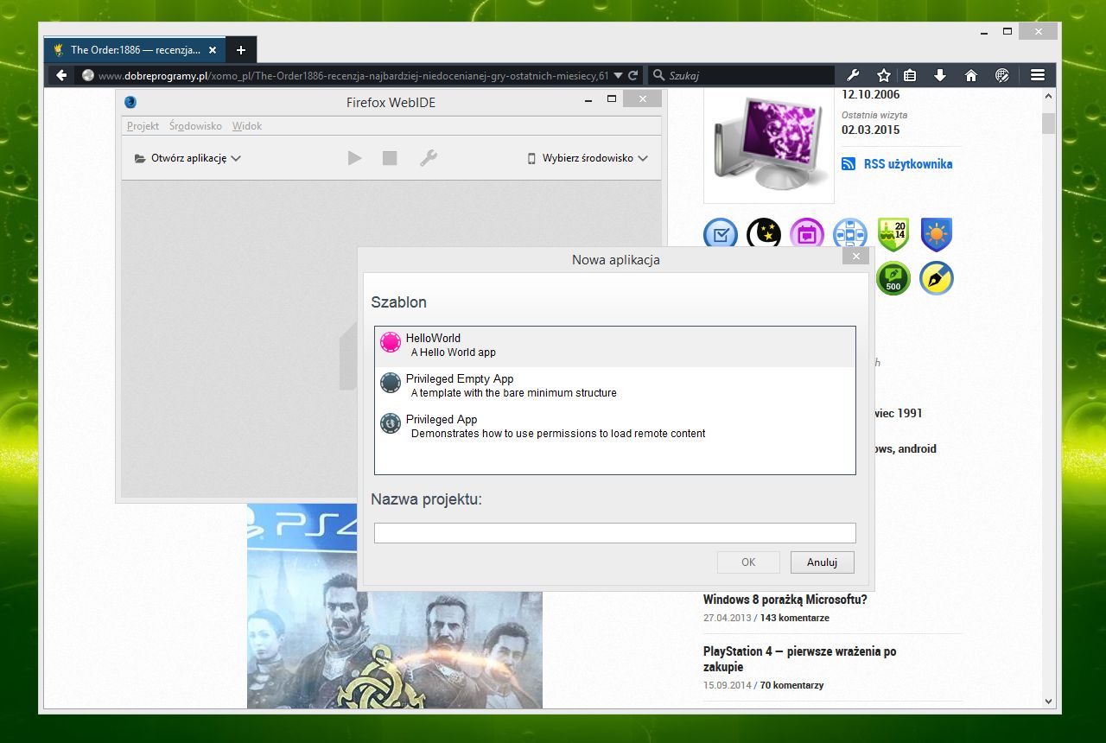Open the developer tools wrench icon in browser toolbar
1106x743 pixels.
tap(852, 75)
